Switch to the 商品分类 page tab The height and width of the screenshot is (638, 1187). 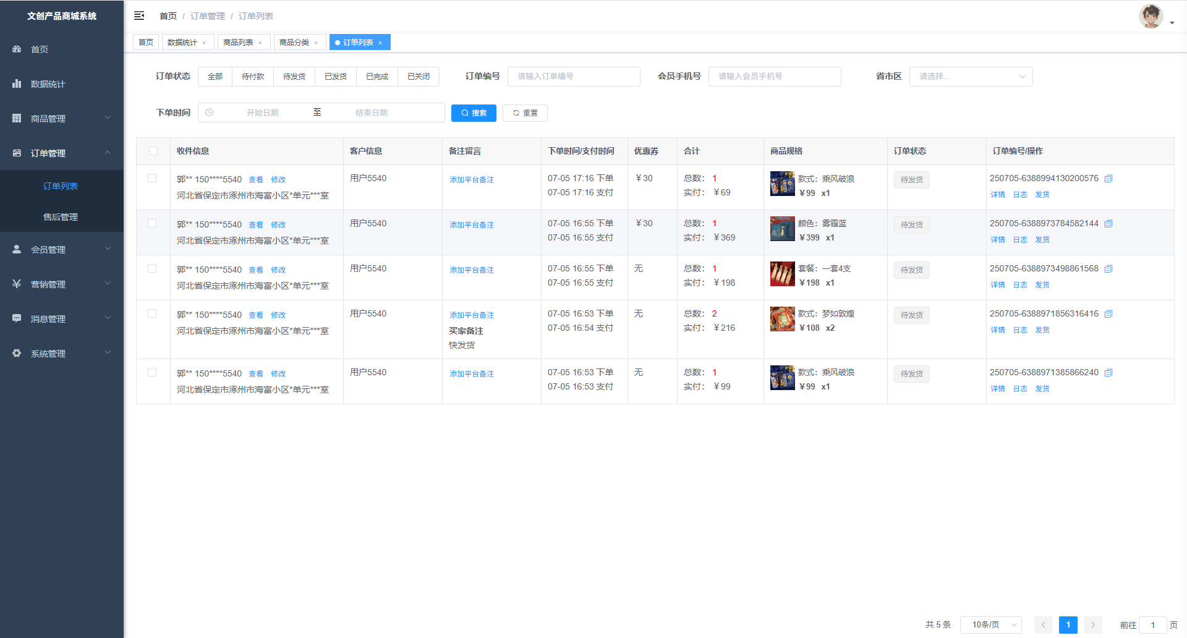294,43
